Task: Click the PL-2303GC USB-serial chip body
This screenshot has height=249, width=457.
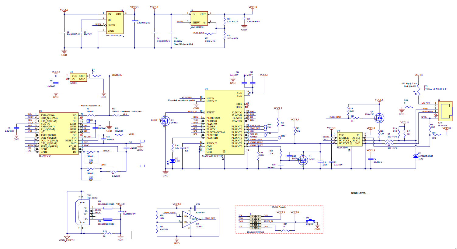Action: 58,133
